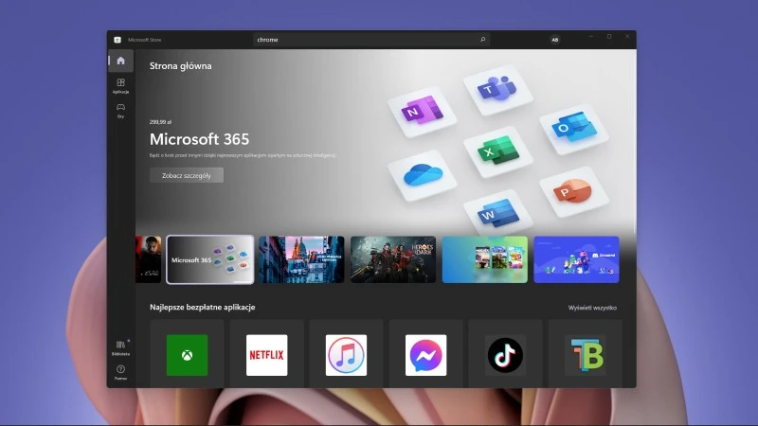Click the 299,99 zł price label
The width and height of the screenshot is (758, 426).
tap(160, 122)
